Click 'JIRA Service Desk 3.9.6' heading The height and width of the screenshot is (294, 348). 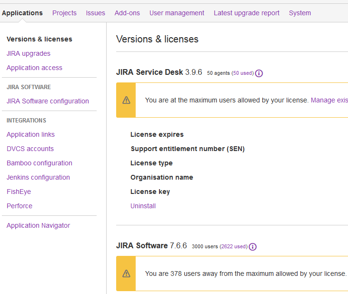coord(159,72)
